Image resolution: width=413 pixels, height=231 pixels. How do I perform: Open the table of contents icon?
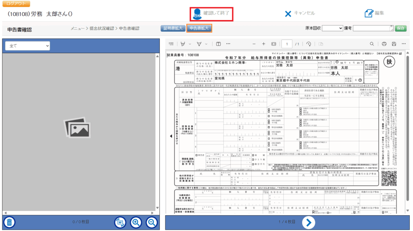coord(171,44)
